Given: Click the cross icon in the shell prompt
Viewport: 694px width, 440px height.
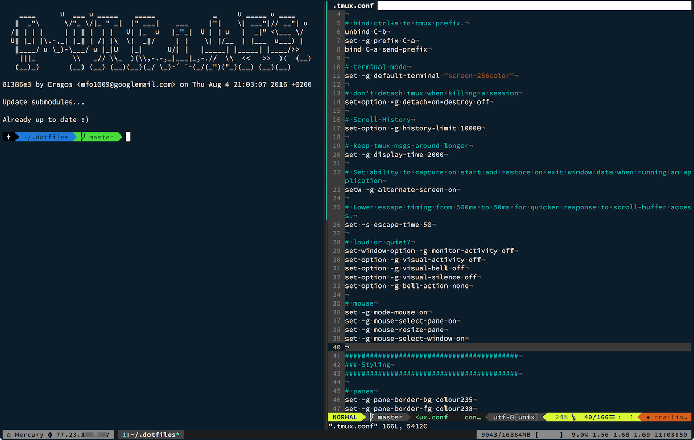Looking at the screenshot, I should pyautogui.click(x=9, y=137).
